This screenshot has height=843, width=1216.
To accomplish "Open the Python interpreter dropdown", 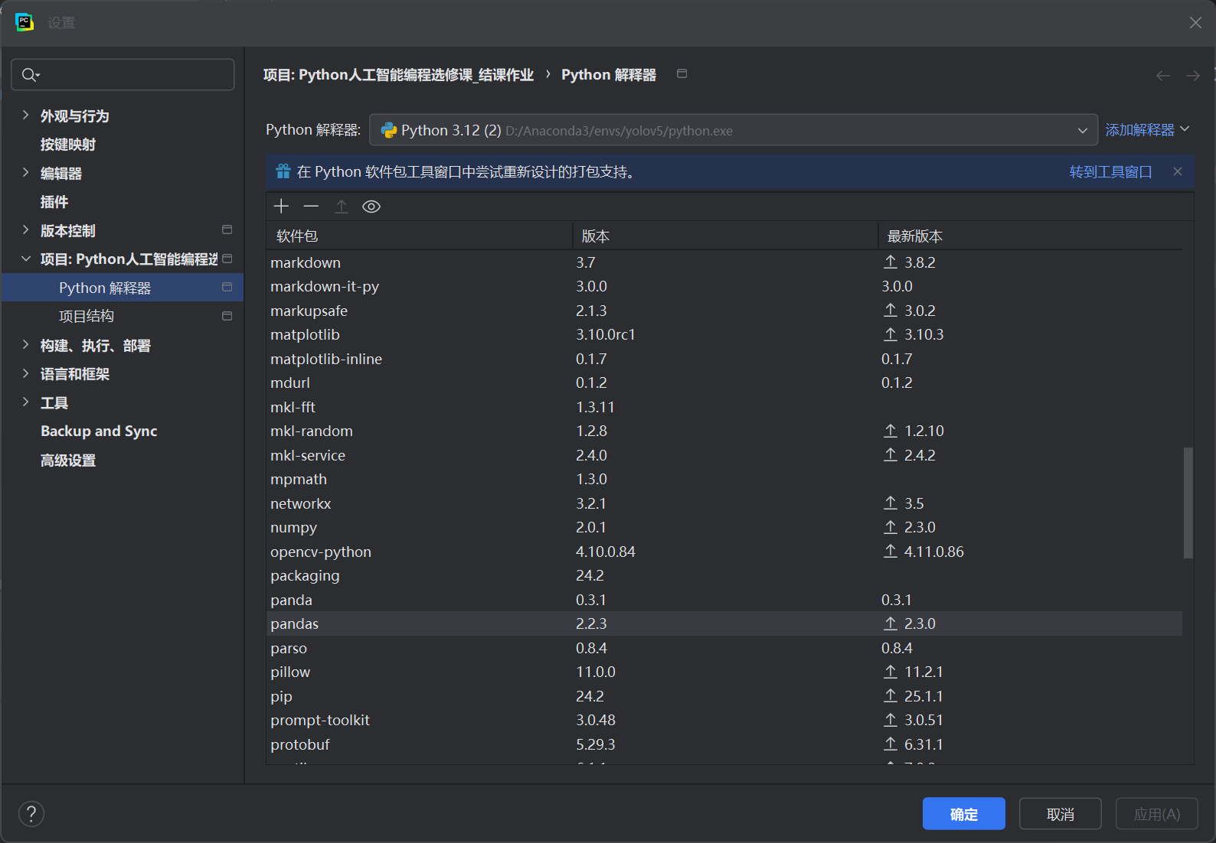I will click(x=734, y=130).
